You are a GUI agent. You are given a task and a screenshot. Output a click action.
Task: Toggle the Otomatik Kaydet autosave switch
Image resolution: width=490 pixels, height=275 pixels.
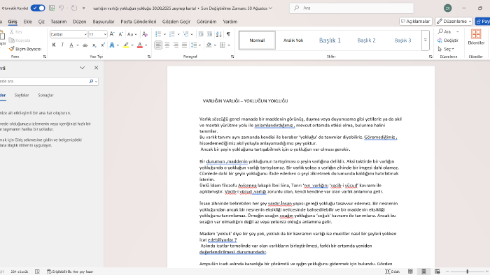coord(38,8)
